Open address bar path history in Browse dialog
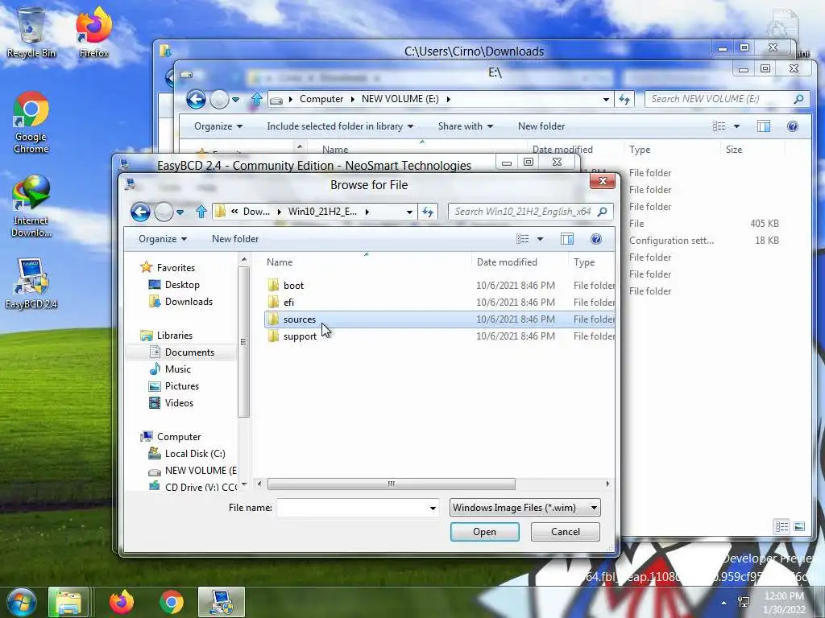 pos(408,212)
